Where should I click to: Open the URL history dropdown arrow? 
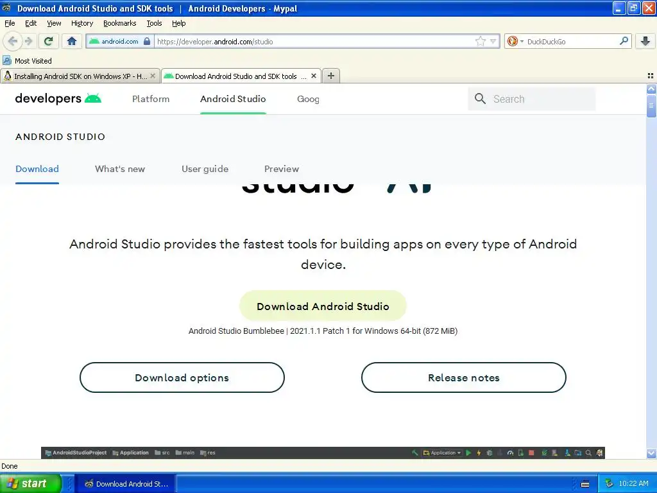[493, 41]
